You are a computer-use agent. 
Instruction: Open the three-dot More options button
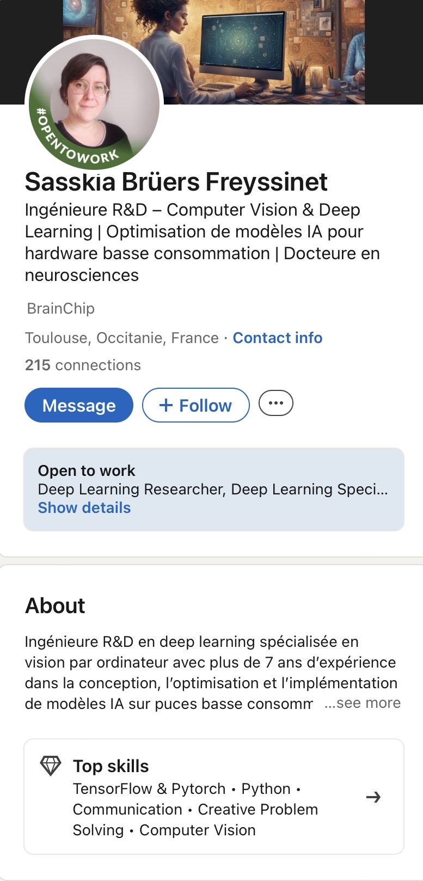pyautogui.click(x=275, y=403)
